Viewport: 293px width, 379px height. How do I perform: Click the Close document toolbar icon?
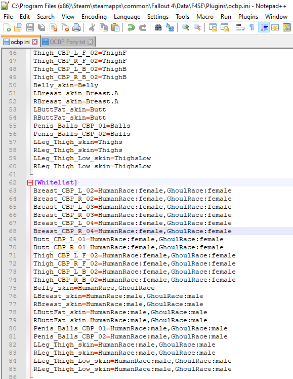click(x=53, y=27)
